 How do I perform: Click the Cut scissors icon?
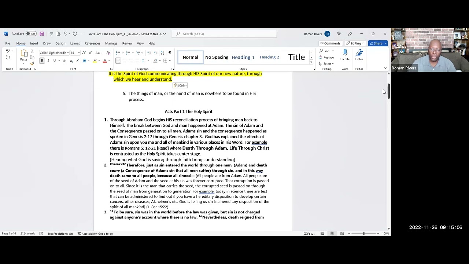[32, 51]
